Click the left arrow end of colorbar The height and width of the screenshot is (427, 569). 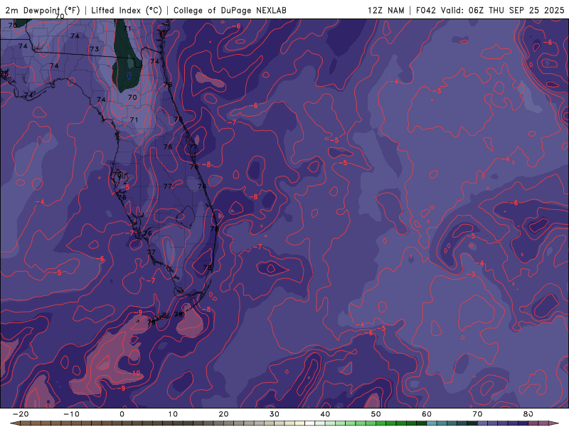click(x=14, y=423)
